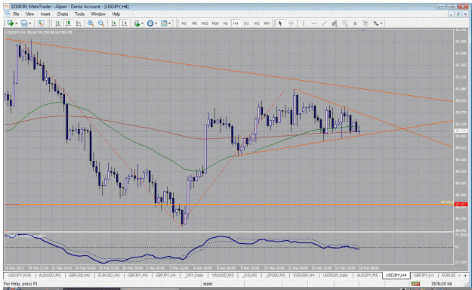Screen dimensions: 472x290
Task: Click the Periods clock icon
Action: tap(150, 23)
